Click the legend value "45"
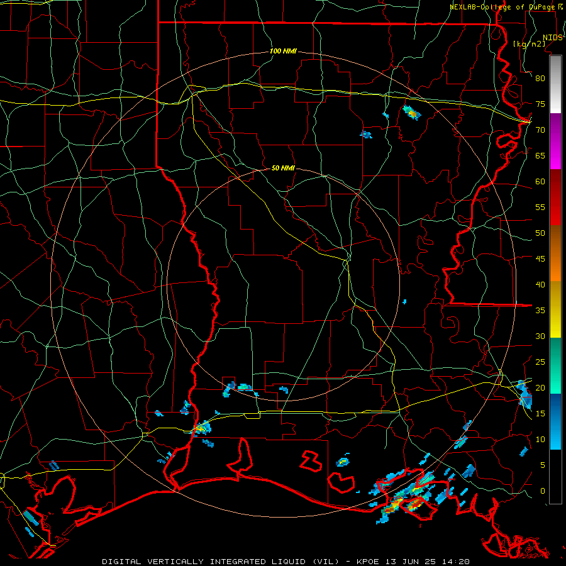Viewport: 566px width, 566px height. pos(540,259)
